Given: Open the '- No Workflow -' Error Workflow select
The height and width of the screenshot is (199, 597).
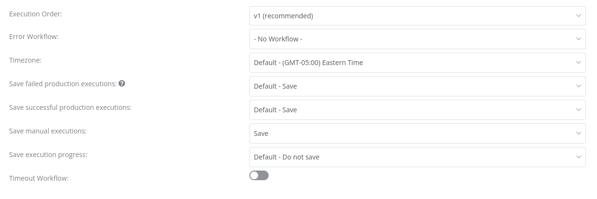Looking at the screenshot, I should (417, 39).
